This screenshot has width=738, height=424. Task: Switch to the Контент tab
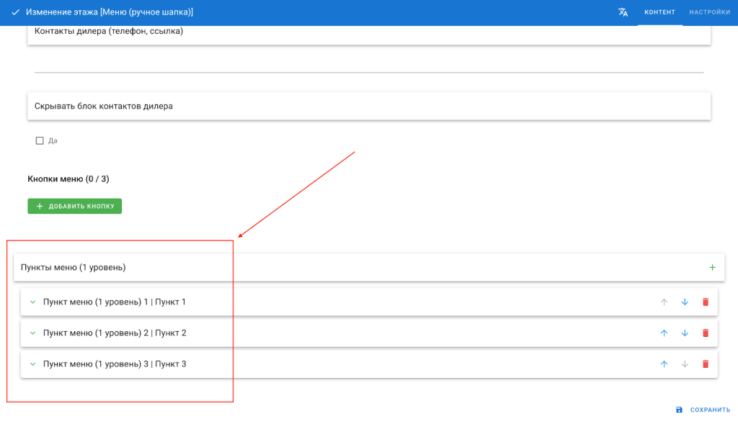pos(659,12)
